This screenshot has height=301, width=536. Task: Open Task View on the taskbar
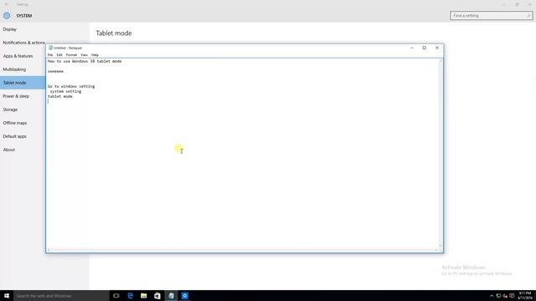coord(116,295)
